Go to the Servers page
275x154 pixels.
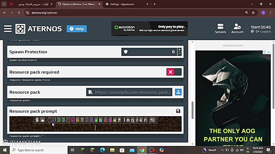220,29
